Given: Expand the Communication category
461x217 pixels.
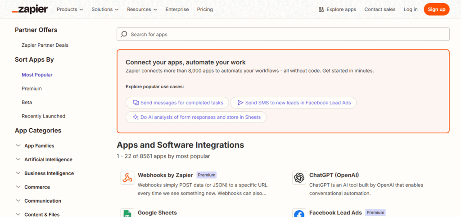Looking at the screenshot, I should 39,201.
